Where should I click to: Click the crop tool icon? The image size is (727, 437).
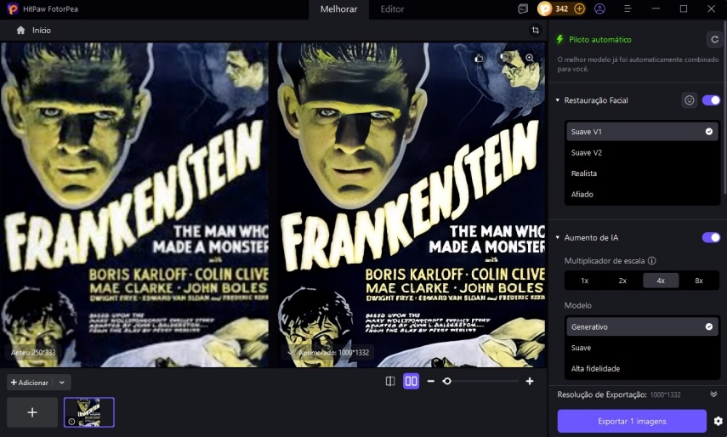[x=535, y=30]
